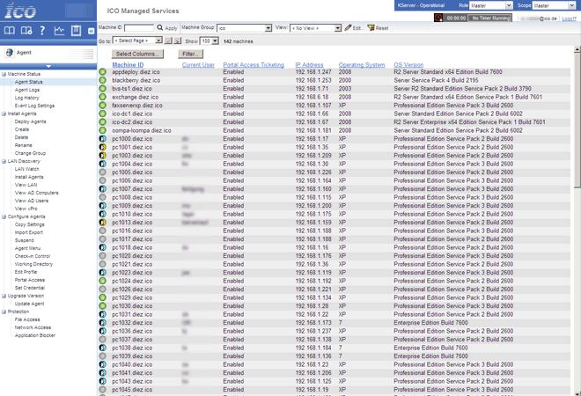581x396 pixels.
Task: Click the Reset filter funnel icon
Action: [x=371, y=28]
